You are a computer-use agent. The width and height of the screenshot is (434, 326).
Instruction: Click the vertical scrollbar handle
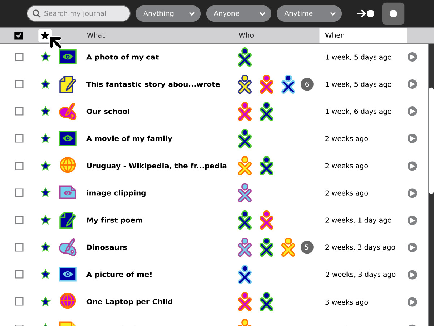point(431,141)
